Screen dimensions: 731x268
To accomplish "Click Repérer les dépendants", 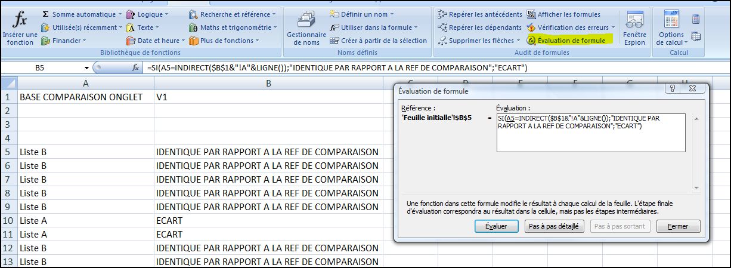I will 479,27.
